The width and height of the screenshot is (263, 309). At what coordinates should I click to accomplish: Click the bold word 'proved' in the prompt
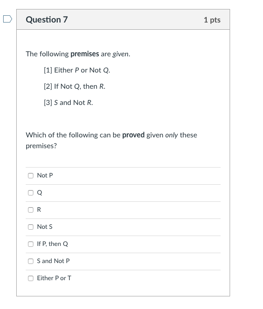(134, 135)
